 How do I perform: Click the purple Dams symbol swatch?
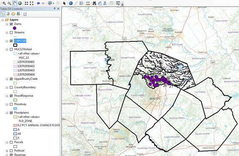[15, 28]
